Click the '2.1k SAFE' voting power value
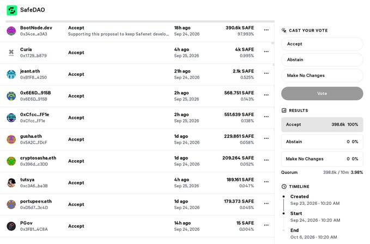 click(243, 71)
